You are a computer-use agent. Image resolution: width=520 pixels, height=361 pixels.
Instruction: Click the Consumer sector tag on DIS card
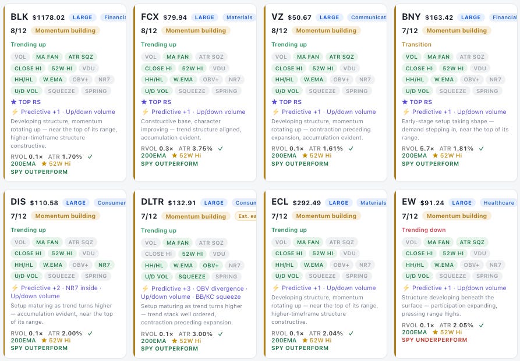[x=110, y=203]
